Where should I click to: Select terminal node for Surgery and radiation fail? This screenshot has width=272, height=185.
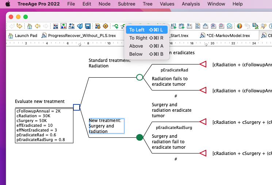[x=203, y=153]
